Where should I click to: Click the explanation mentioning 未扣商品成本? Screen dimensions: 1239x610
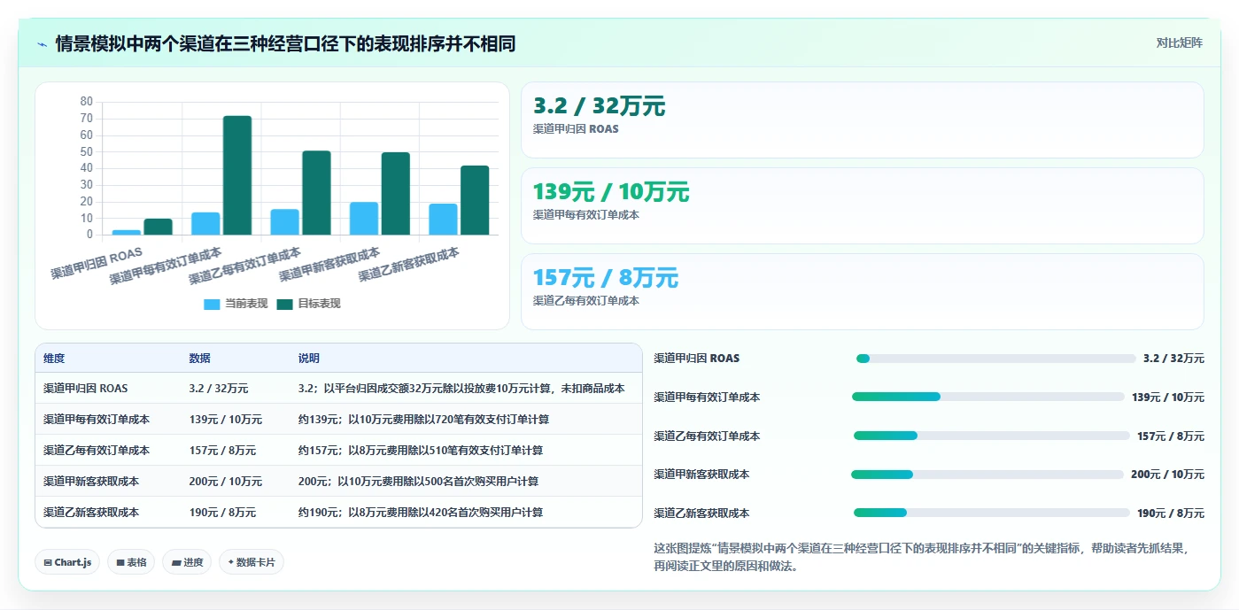click(x=461, y=388)
